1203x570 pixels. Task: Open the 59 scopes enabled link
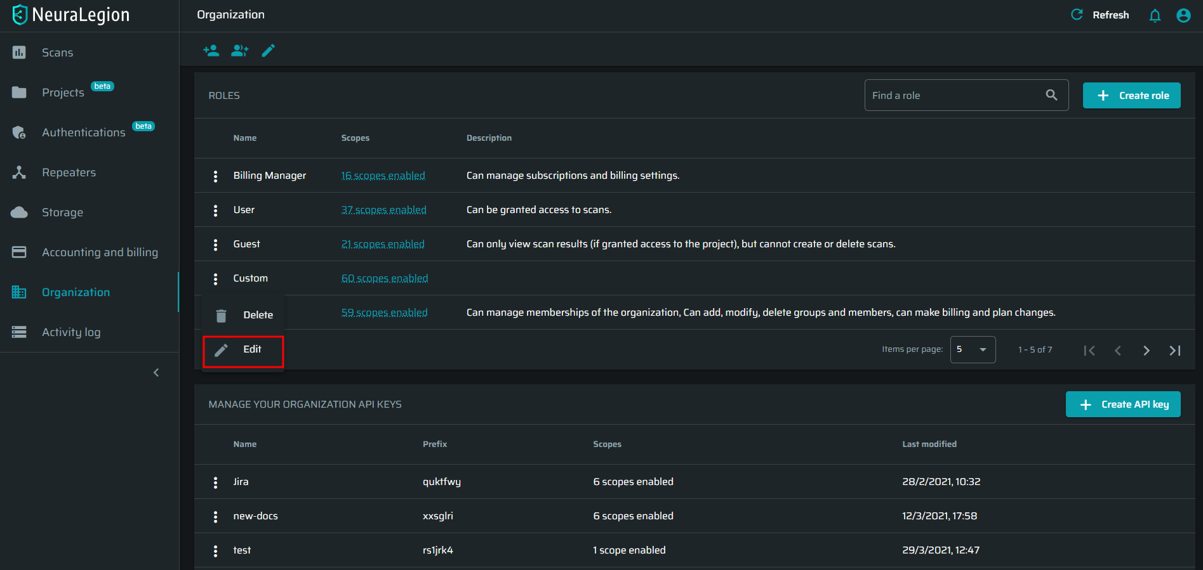click(x=384, y=313)
